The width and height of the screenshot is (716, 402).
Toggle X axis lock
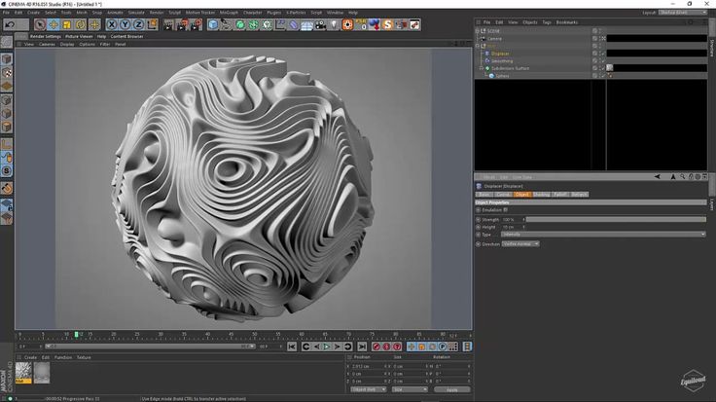(x=112, y=24)
